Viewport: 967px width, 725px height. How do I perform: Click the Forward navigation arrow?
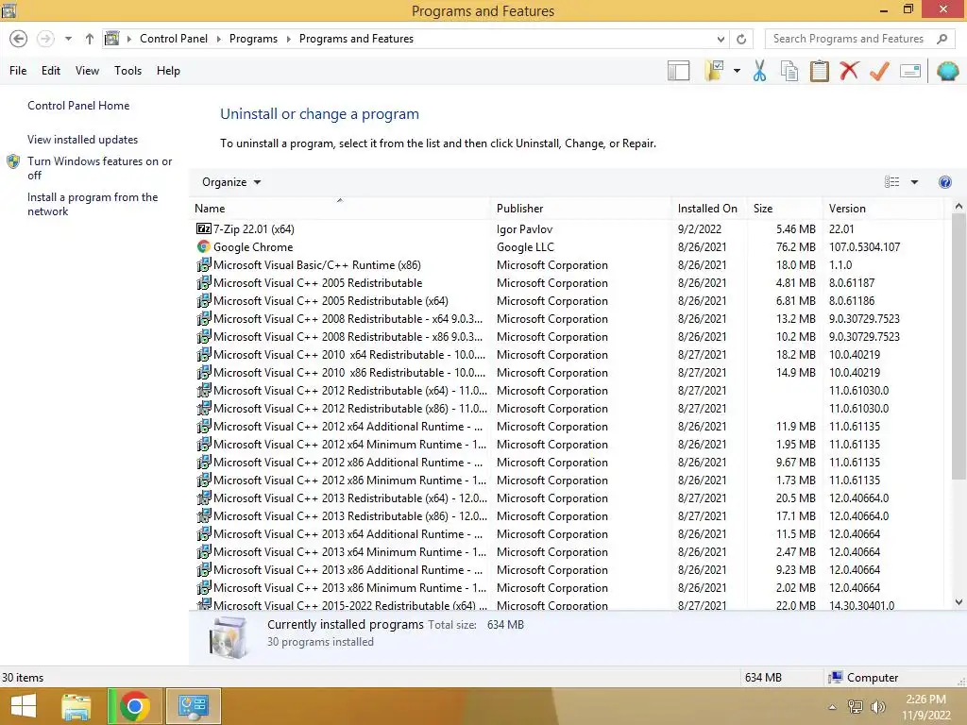[45, 39]
